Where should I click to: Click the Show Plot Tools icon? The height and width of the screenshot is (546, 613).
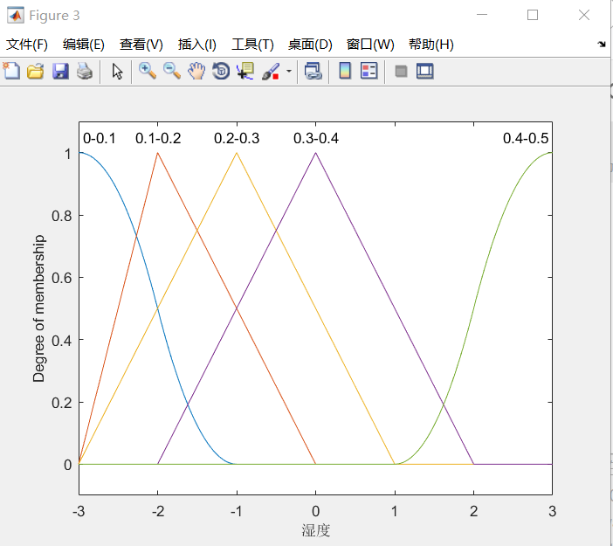pos(425,71)
